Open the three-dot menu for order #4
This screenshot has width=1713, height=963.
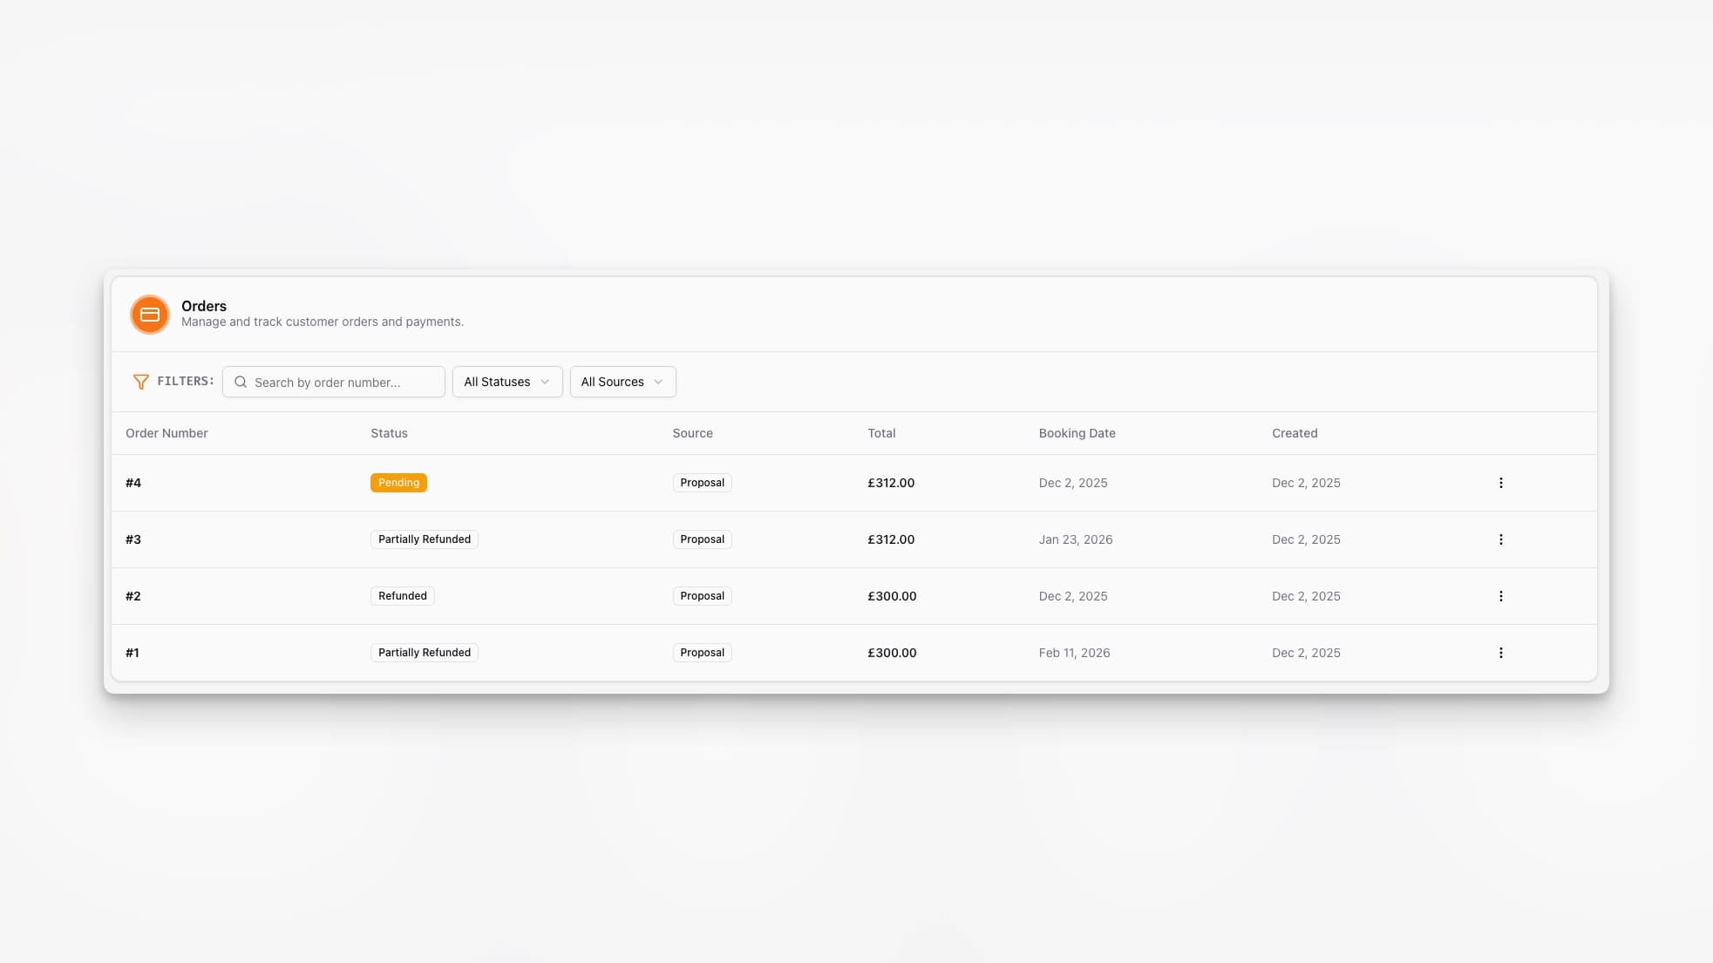point(1500,483)
